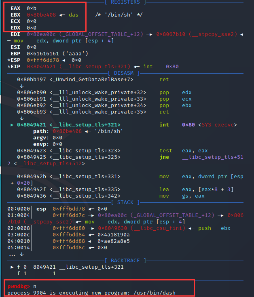The width and height of the screenshot is (254, 297).
Task: Select the ECX register label
Action: tap(15, 21)
